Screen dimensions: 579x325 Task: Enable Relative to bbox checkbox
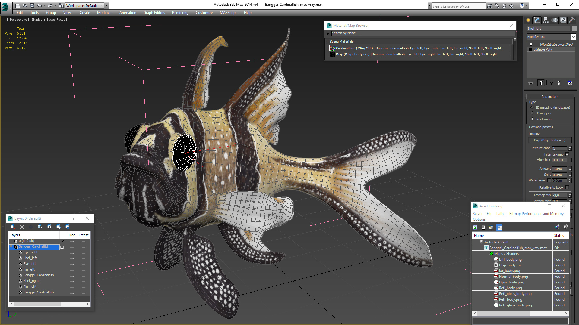point(567,187)
